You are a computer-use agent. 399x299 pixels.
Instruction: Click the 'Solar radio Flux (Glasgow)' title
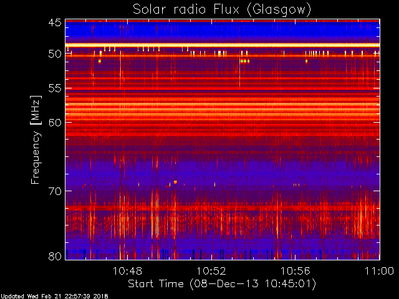(222, 10)
